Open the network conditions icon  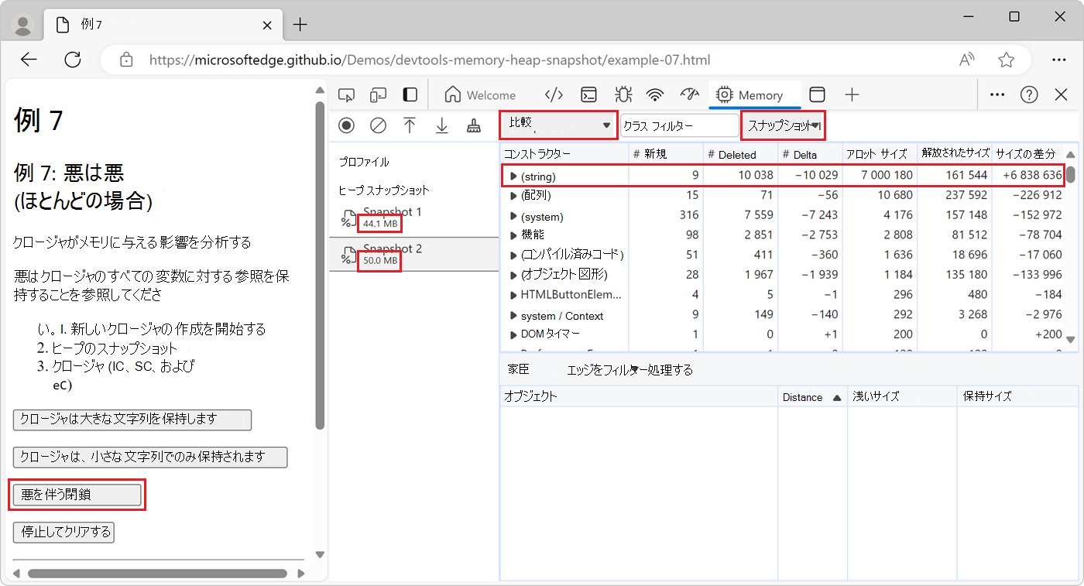pos(655,94)
